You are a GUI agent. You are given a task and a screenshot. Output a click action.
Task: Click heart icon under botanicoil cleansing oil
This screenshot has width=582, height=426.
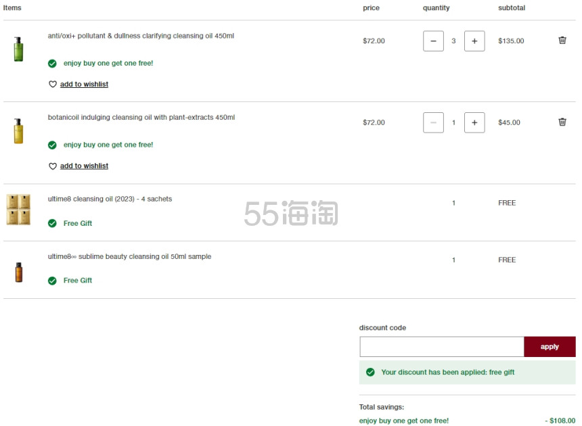pyautogui.click(x=53, y=166)
